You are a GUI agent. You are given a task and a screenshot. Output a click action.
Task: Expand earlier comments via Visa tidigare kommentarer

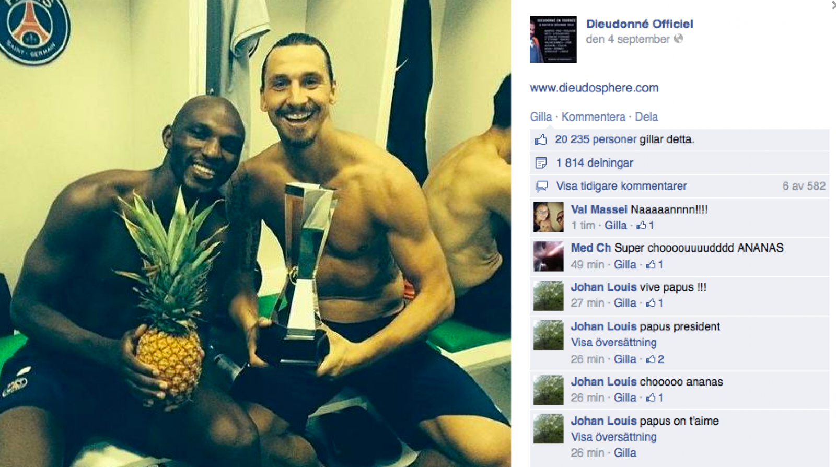(x=621, y=186)
